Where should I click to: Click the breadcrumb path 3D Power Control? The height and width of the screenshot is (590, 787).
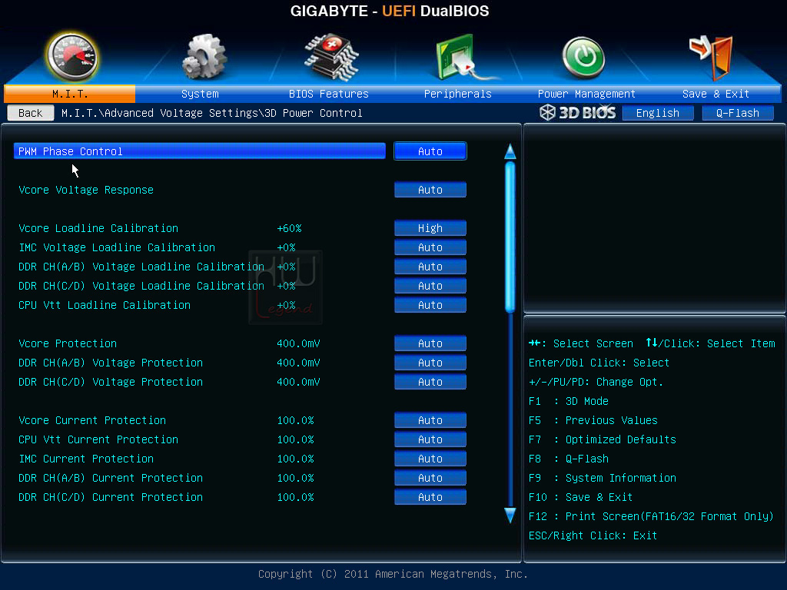click(x=314, y=113)
